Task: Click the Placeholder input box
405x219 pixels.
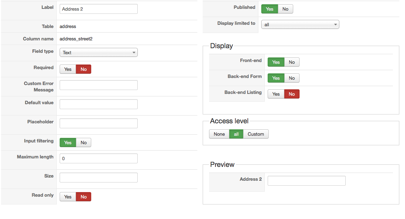Action: [x=98, y=123]
